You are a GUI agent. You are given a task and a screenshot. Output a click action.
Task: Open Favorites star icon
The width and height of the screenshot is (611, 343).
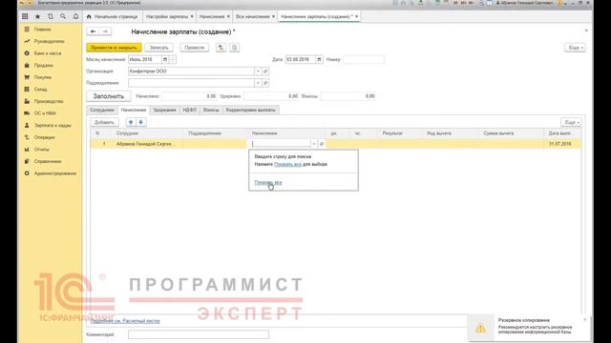[x=38, y=16]
